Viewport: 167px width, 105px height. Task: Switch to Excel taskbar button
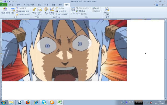click(x=60, y=103)
